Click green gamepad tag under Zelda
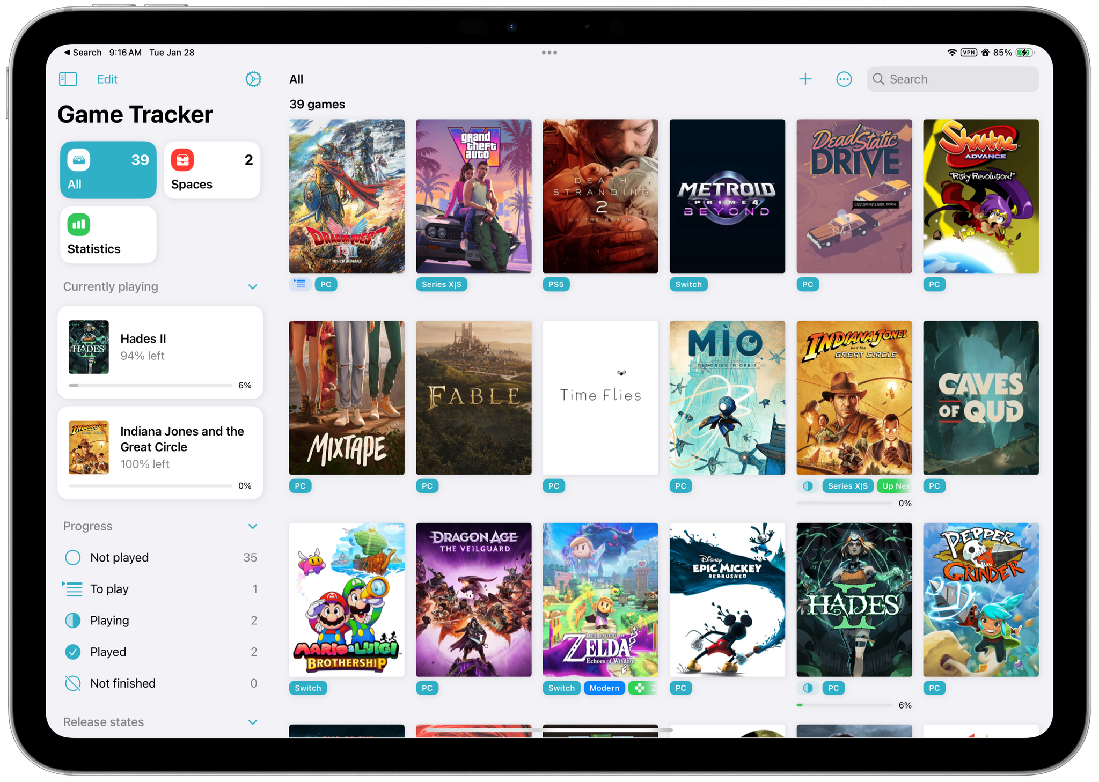The height and width of the screenshot is (782, 1099). [642, 688]
